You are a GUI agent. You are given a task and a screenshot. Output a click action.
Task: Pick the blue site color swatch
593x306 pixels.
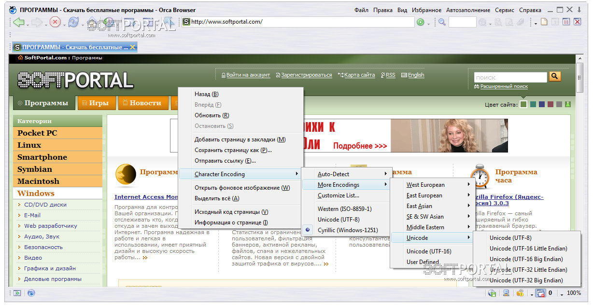tap(541, 104)
